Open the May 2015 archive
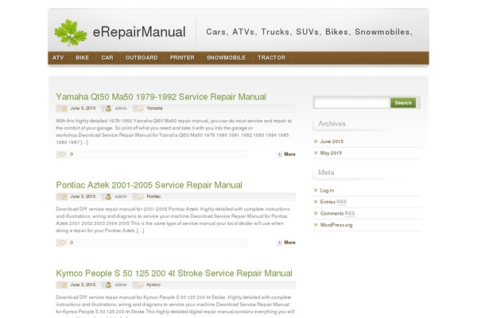 point(331,153)
